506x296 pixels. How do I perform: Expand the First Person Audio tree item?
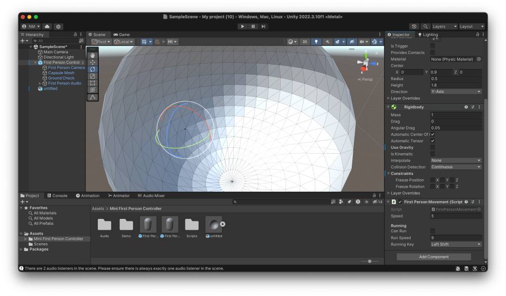pyautogui.click(x=40, y=84)
